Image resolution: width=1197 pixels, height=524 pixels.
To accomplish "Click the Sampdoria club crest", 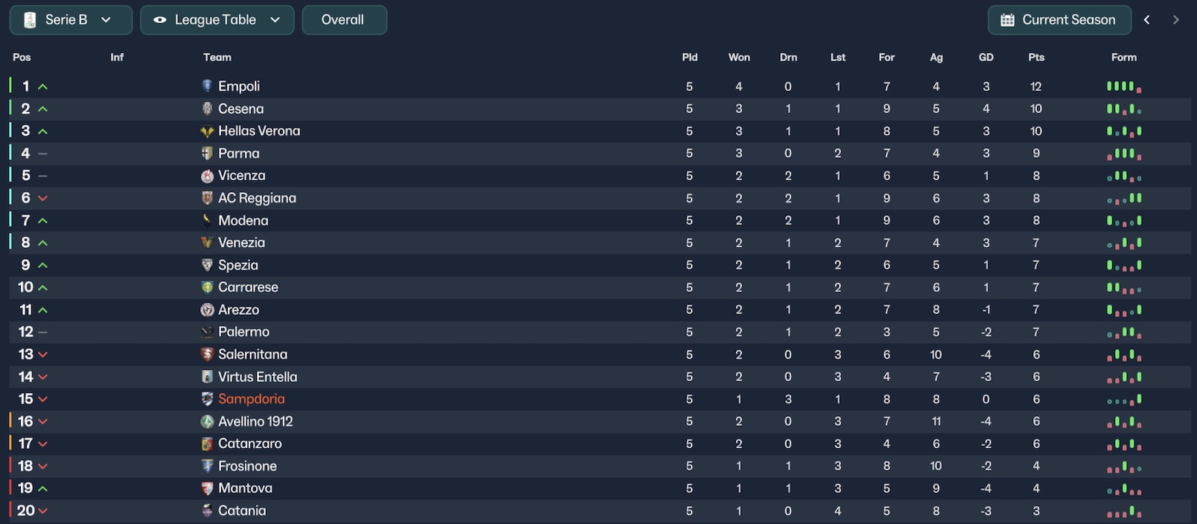I will [207, 399].
